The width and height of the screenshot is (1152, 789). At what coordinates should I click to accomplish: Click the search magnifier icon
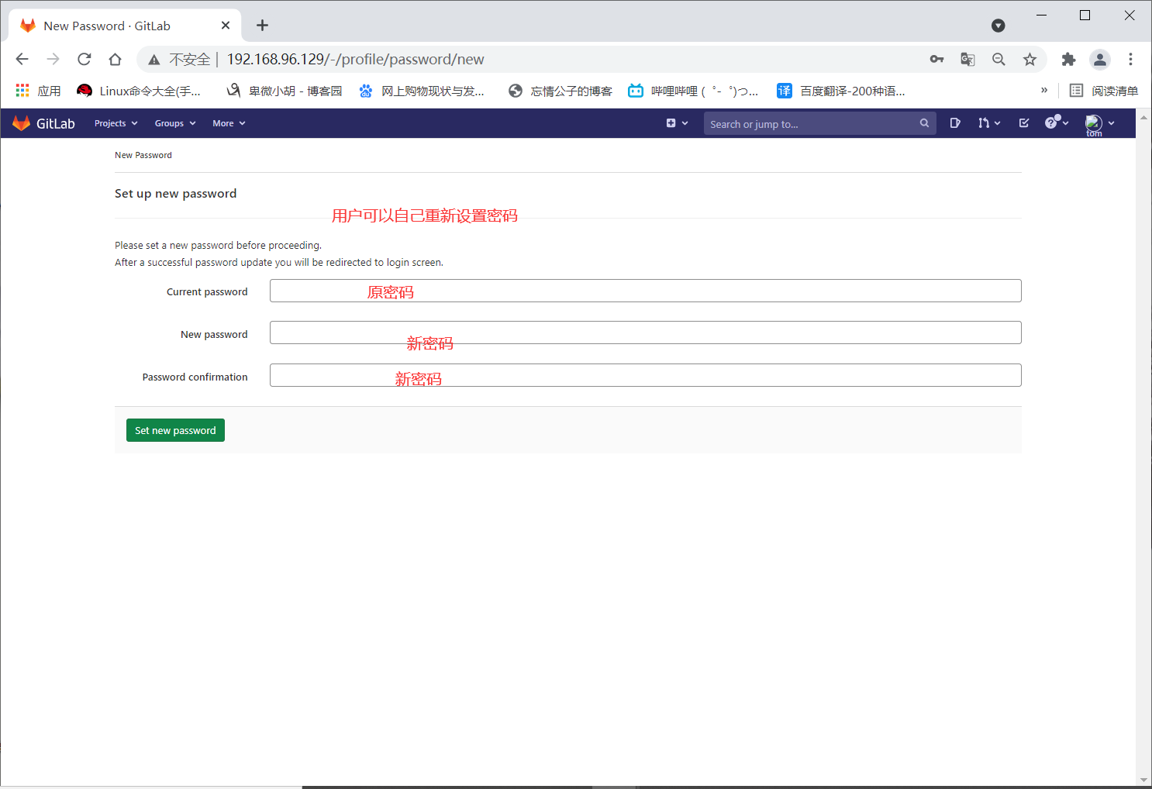click(x=924, y=123)
